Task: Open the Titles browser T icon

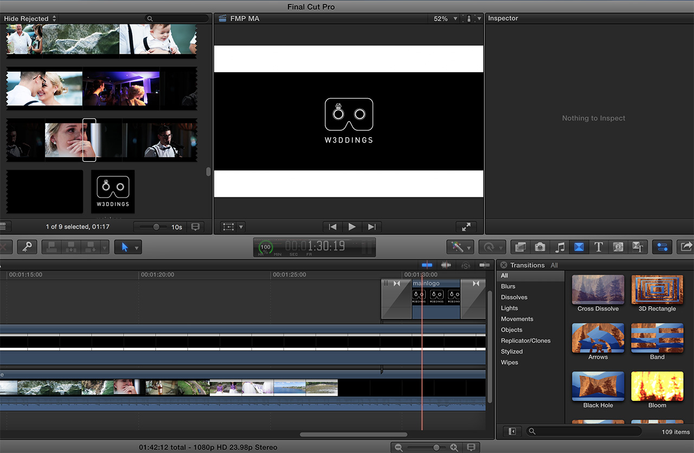Action: pos(598,247)
